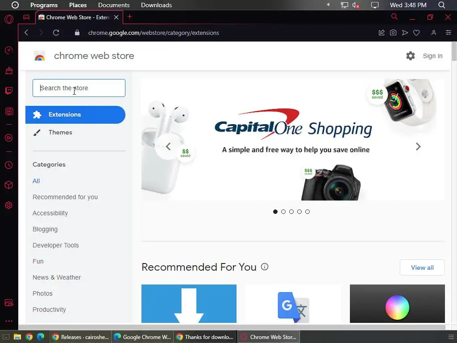
Task: Select Extensions section in sidebar
Action: click(x=75, y=115)
